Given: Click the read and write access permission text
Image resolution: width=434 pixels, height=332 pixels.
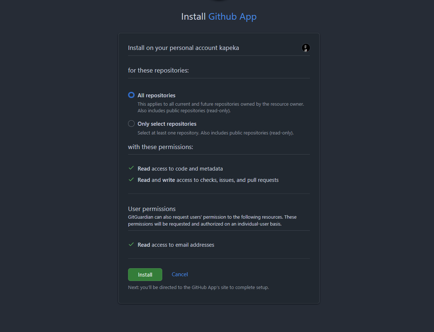Looking at the screenshot, I should coord(208,180).
